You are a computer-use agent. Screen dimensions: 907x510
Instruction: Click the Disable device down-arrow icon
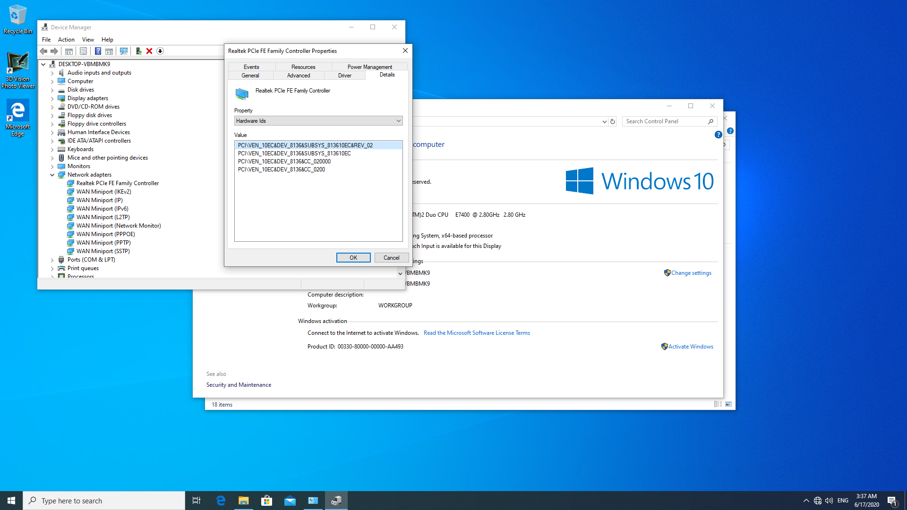pyautogui.click(x=160, y=51)
